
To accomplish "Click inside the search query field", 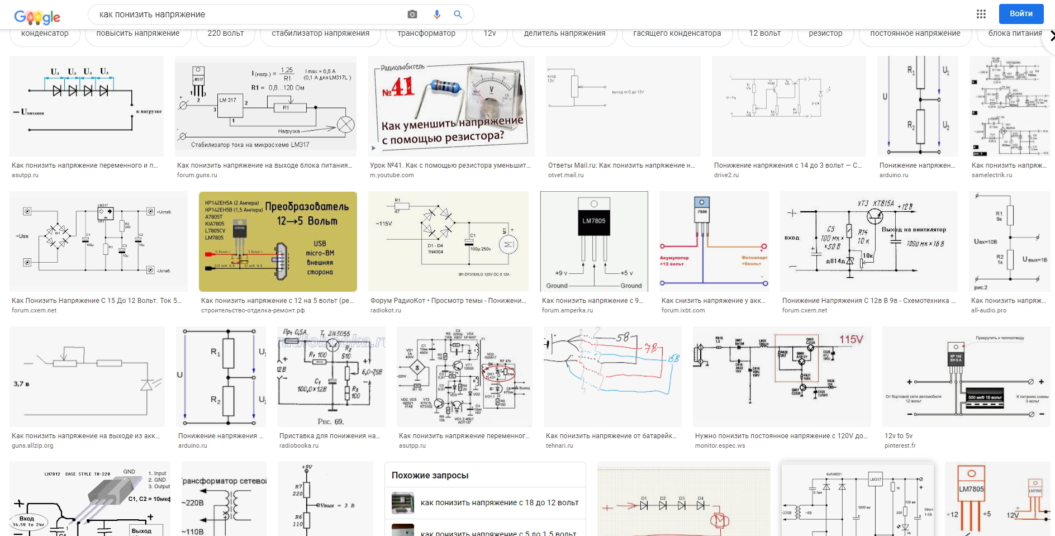I will [246, 15].
